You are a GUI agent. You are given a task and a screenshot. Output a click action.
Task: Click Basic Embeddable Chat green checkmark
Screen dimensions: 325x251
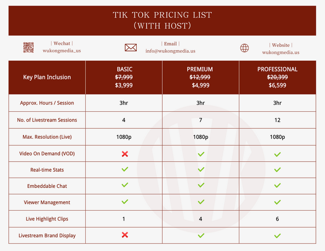pos(125,185)
